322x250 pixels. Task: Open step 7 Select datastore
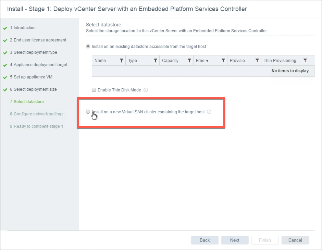pos(27,102)
